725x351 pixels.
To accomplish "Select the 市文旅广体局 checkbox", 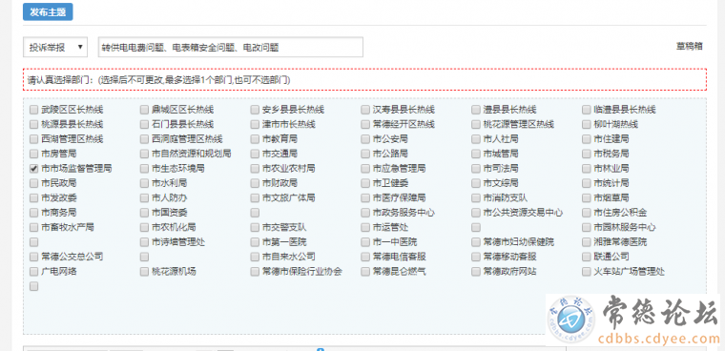I will 255,198.
